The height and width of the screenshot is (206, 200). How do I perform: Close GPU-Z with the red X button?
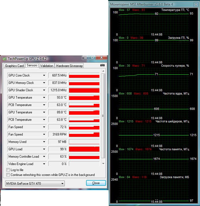101,58
